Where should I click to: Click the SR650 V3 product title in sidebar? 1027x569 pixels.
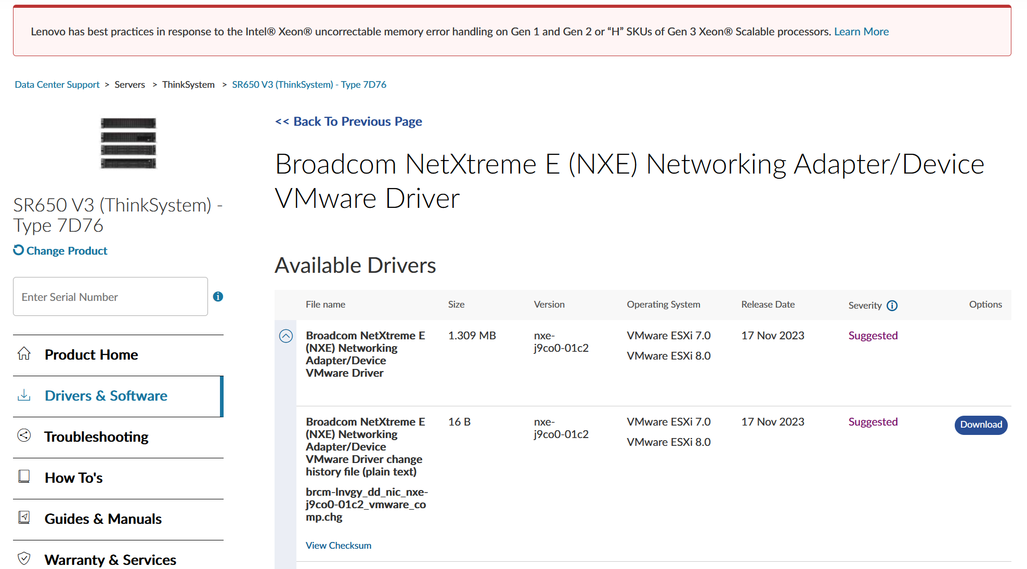pyautogui.click(x=118, y=215)
